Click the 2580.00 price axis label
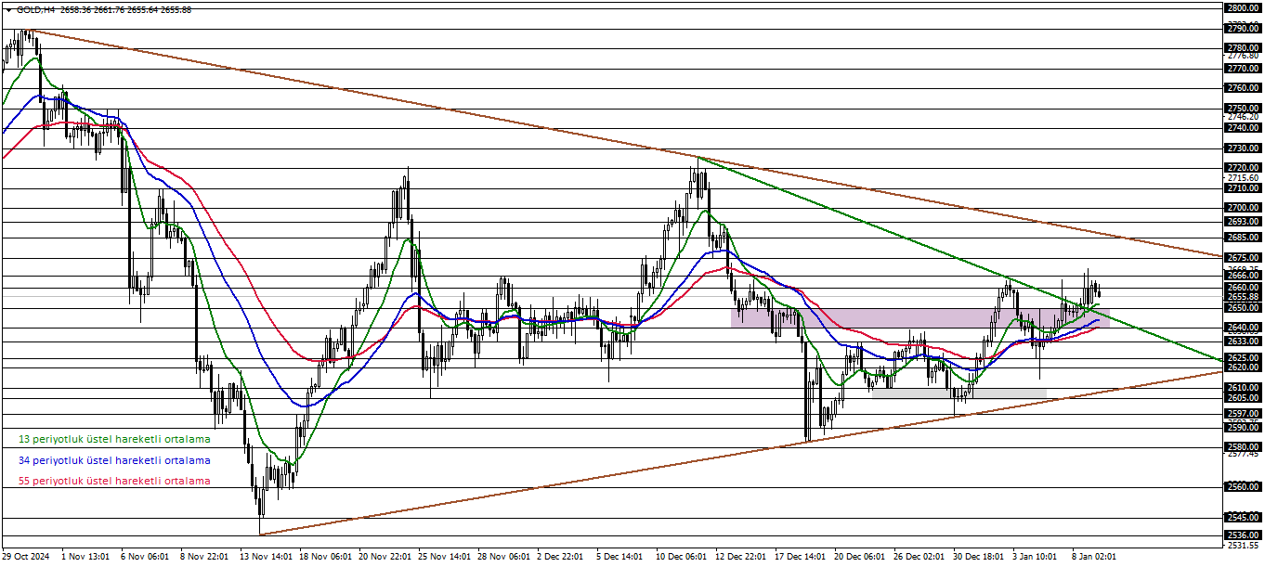The height and width of the screenshot is (567, 1265). [1243, 447]
